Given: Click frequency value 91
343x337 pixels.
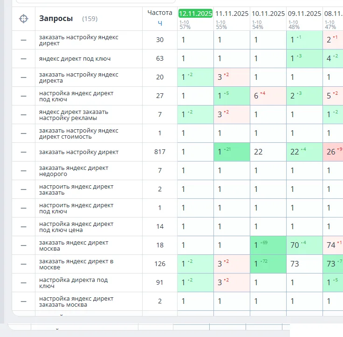Looking at the screenshot, I should [160, 282].
